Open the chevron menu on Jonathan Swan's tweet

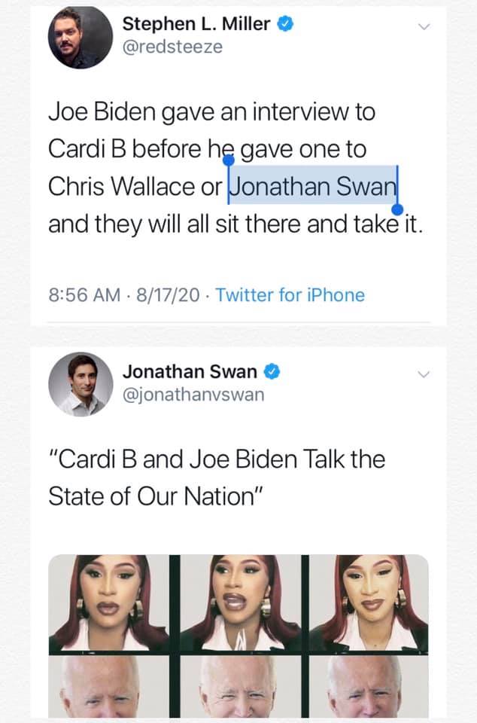pos(424,374)
